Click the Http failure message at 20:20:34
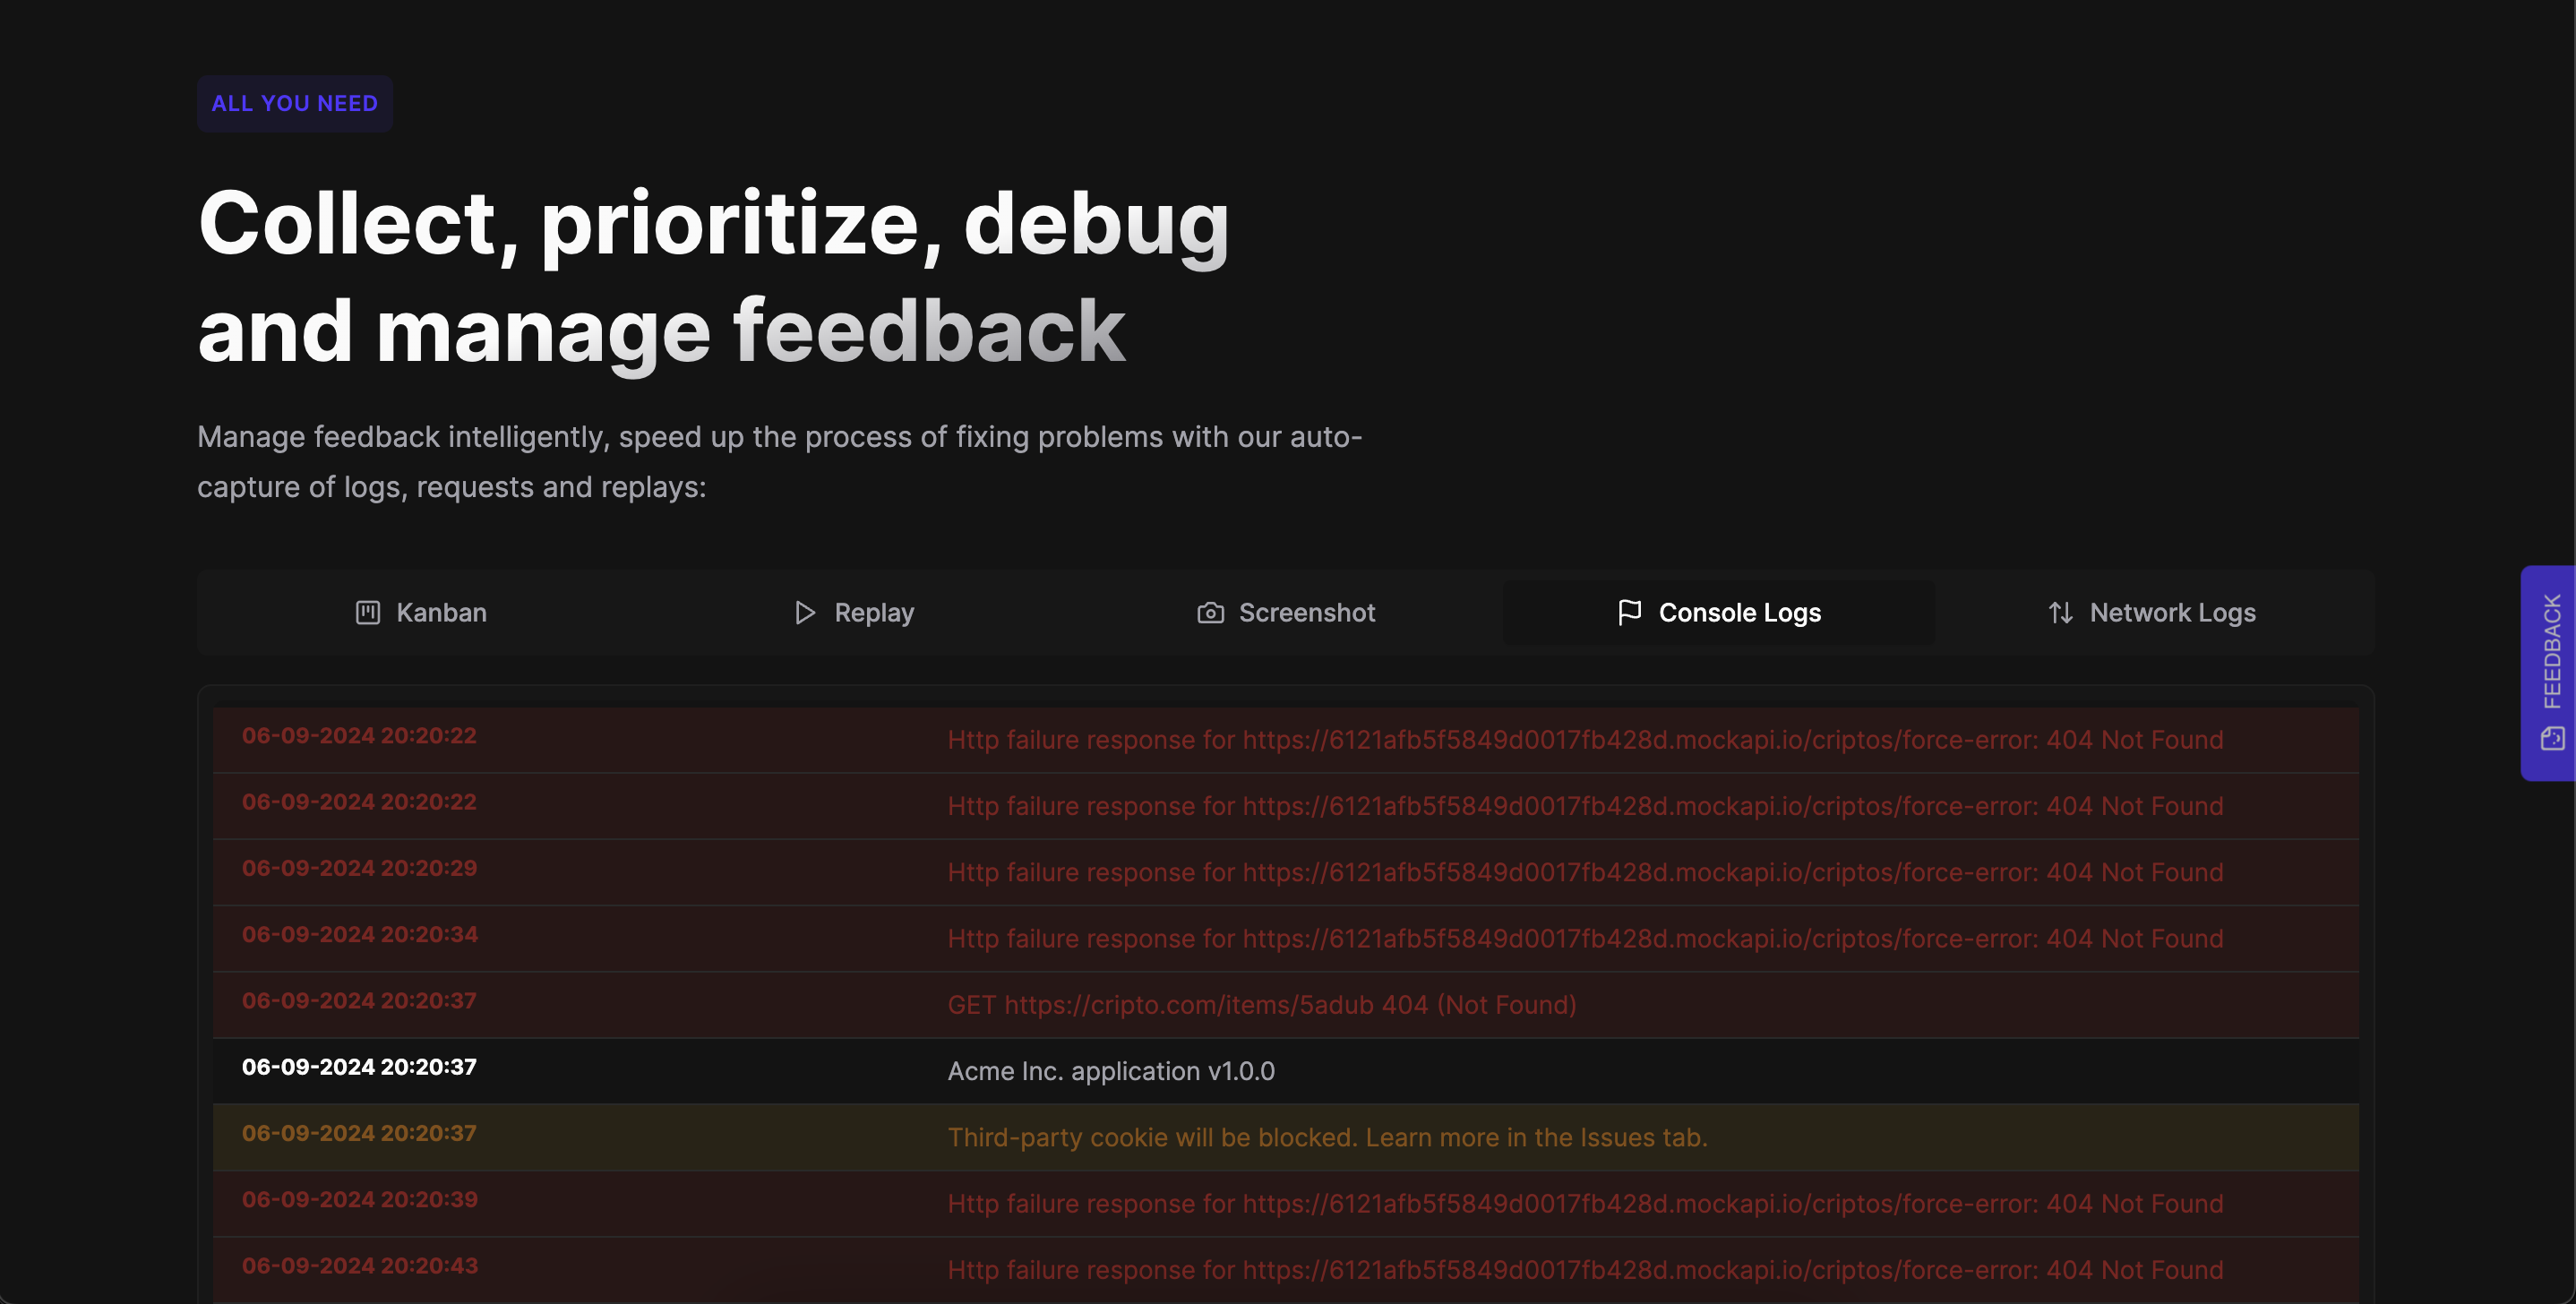Viewport: 2576px width, 1304px height. tap(1585, 938)
